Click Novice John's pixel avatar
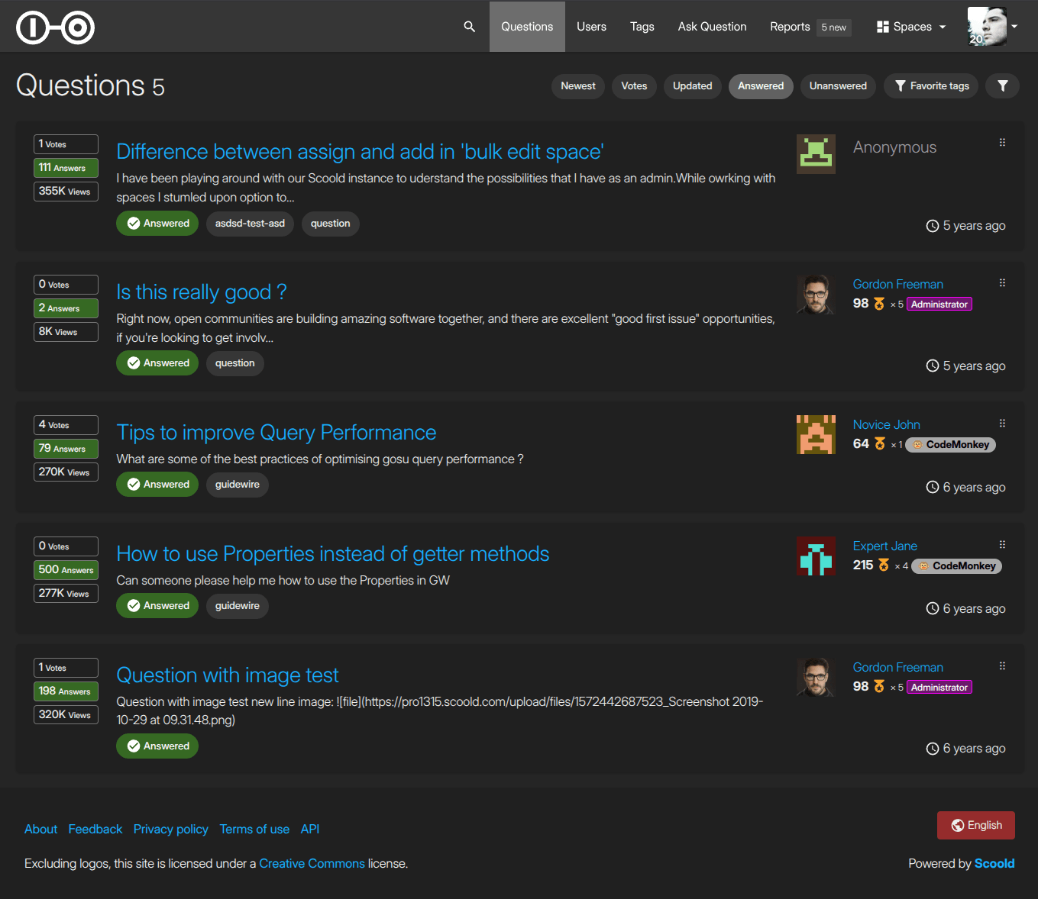Screen dimensions: 1038x899 coord(816,435)
